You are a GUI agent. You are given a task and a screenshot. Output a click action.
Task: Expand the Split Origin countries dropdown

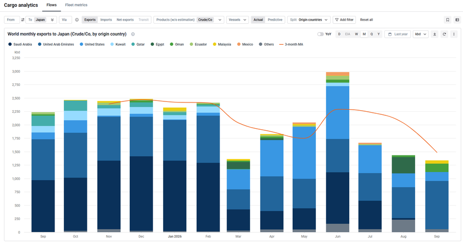(x=309, y=20)
